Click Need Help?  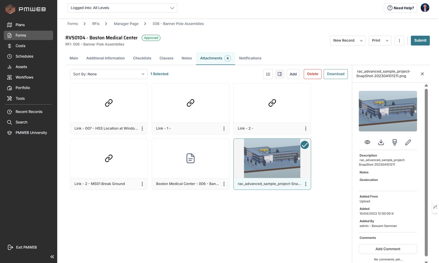click(x=400, y=8)
